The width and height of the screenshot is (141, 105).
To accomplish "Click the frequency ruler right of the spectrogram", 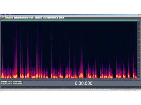I will tap(139, 50).
